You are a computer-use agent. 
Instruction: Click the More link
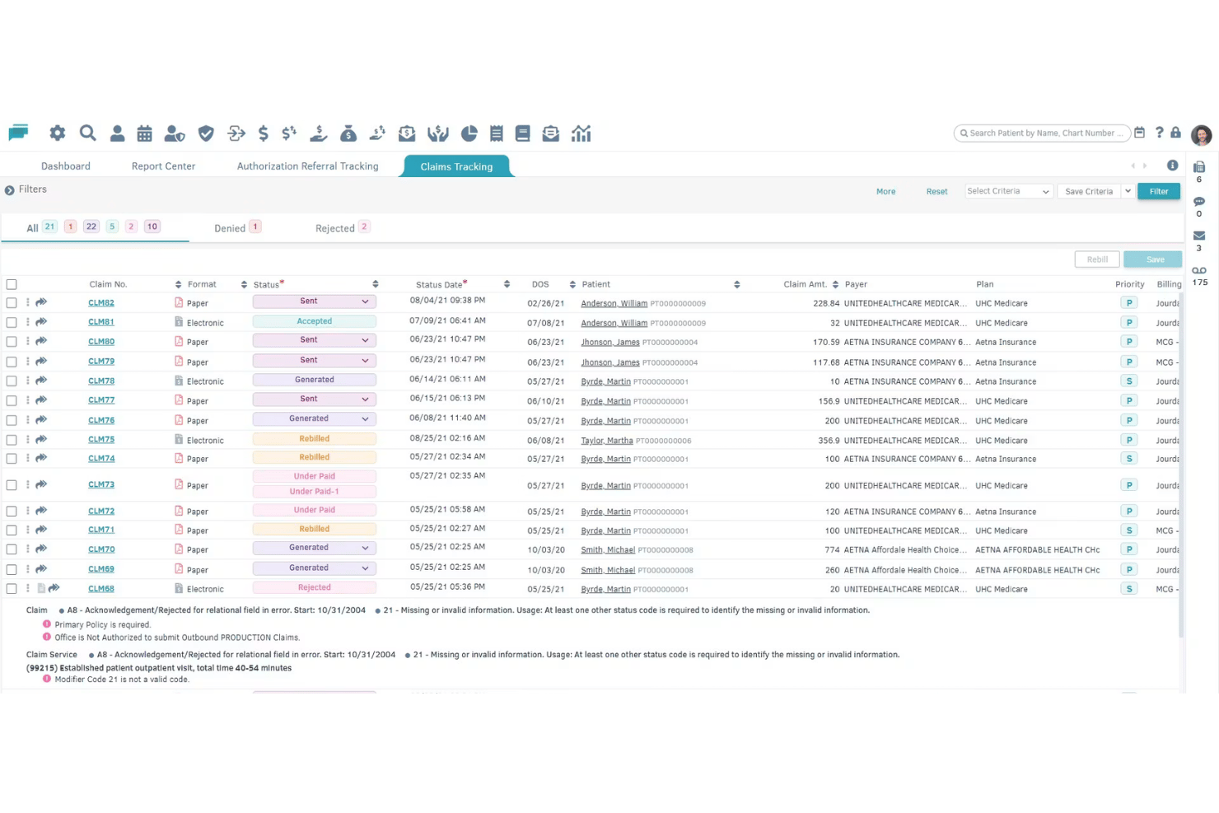click(x=885, y=191)
